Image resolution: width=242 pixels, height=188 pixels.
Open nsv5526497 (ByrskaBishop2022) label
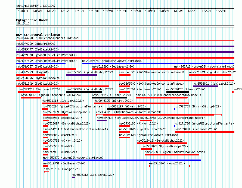pyautogui.click(x=66, y=123)
